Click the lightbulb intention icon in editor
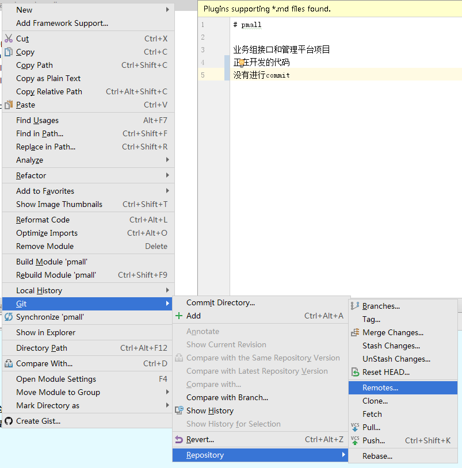Image resolution: width=462 pixels, height=468 pixels. coord(241,63)
